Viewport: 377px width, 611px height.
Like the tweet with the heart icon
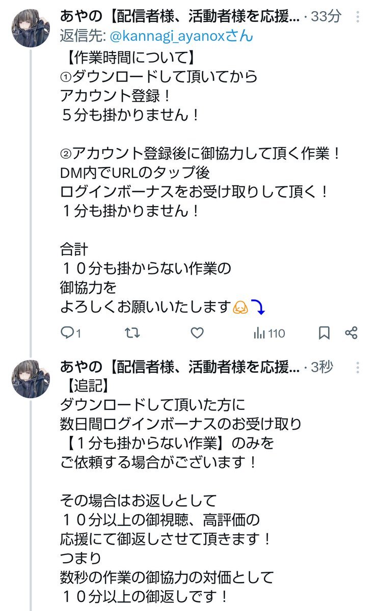[197, 333]
